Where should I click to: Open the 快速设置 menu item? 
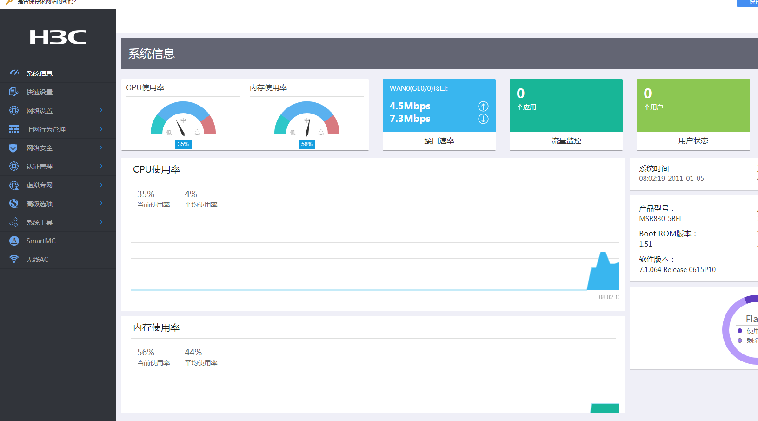coord(58,92)
